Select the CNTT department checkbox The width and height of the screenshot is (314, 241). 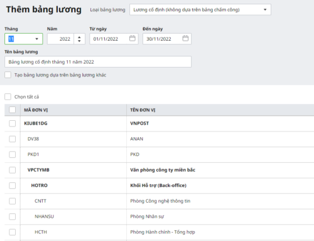click(x=13, y=201)
